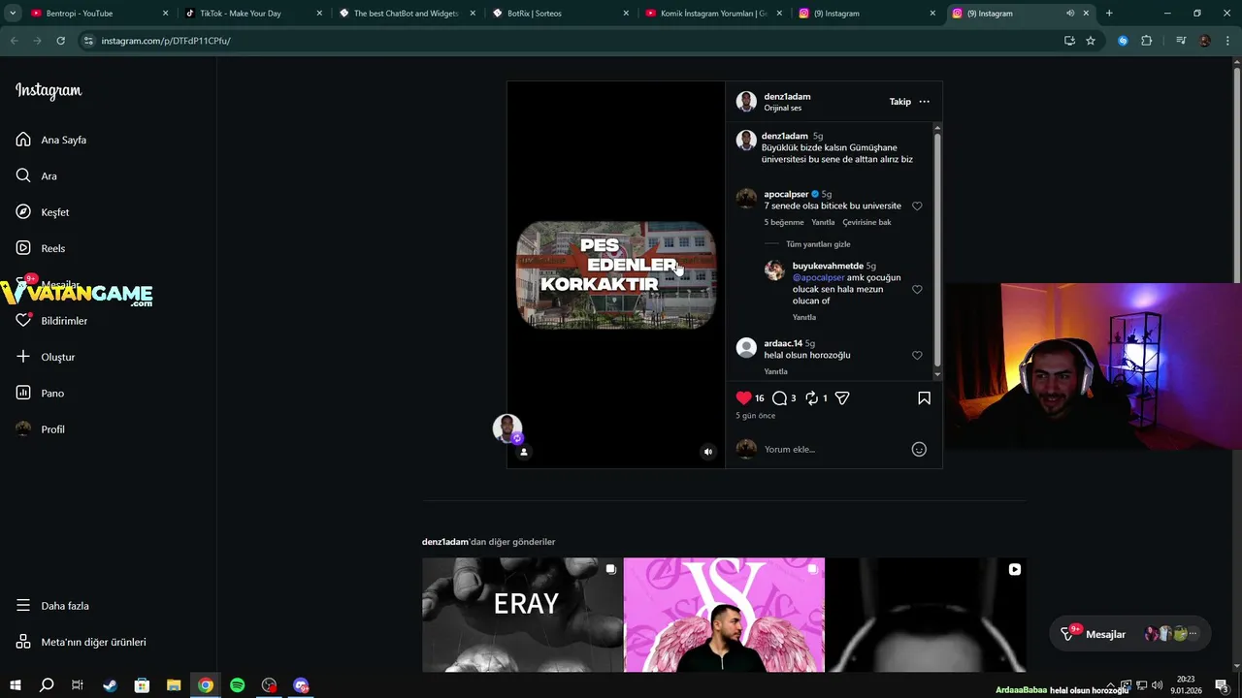Like the post with heart icon
Image resolution: width=1242 pixels, height=698 pixels.
pos(744,397)
